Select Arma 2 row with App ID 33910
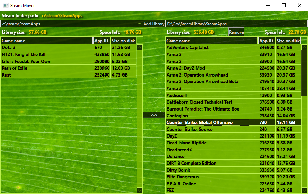The height and width of the screenshot is (194, 308). click(x=233, y=54)
